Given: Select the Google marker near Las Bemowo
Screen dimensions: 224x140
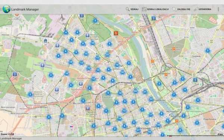Looking at the screenshot, I should [x=15, y=74].
